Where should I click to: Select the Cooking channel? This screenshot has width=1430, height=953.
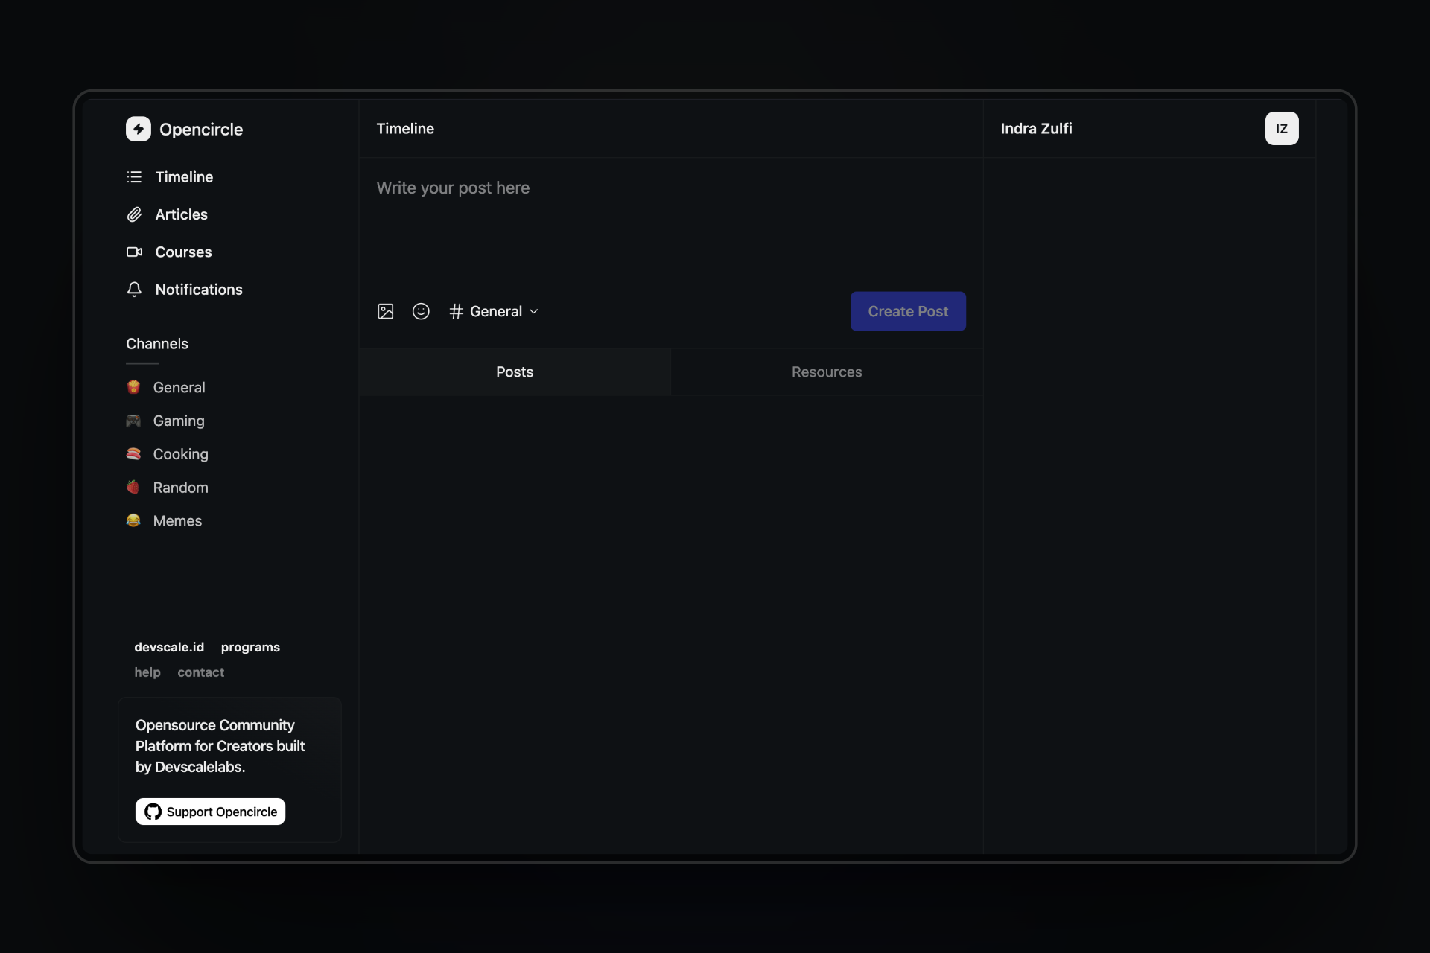point(179,454)
